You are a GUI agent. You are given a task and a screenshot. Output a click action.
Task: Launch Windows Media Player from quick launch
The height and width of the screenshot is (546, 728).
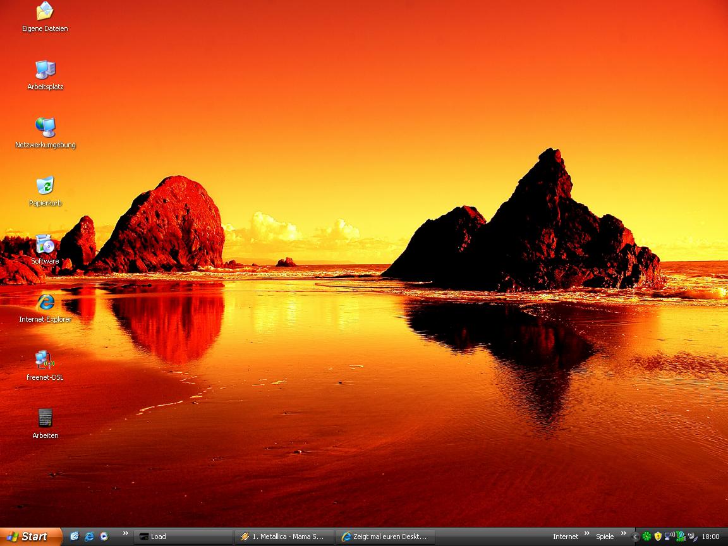(x=104, y=537)
